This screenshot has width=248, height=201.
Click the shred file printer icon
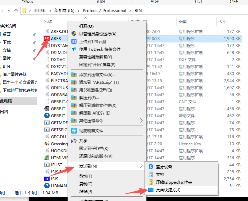coord(74,131)
